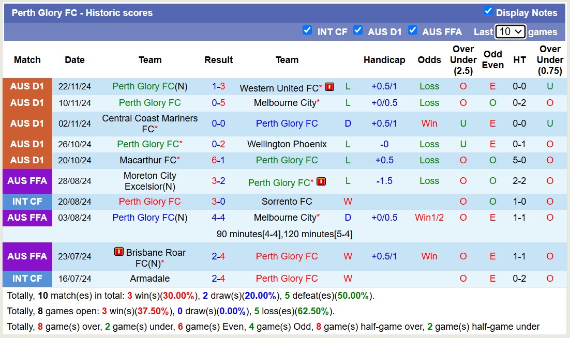Toggle off the AUS D1 filter

click(x=358, y=30)
